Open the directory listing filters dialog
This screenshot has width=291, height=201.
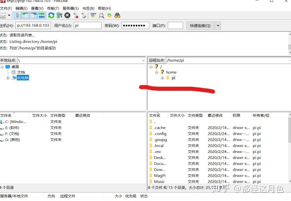(93, 15)
